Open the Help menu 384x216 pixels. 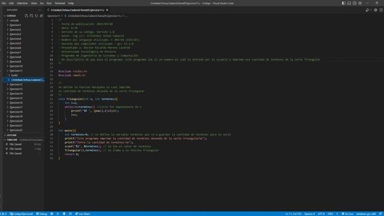click(71, 3)
